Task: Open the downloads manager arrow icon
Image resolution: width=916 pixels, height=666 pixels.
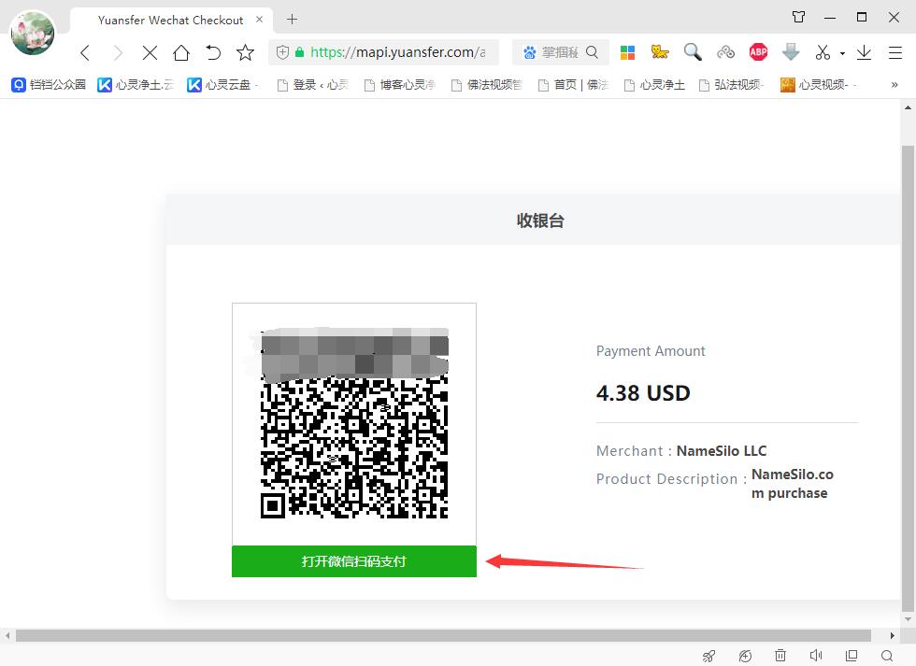Action: click(864, 52)
